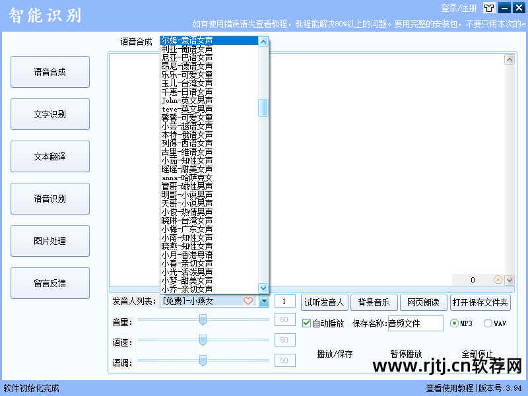Click the 语调 pitch slider handle
This screenshot has width=528, height=396.
pyautogui.click(x=203, y=360)
